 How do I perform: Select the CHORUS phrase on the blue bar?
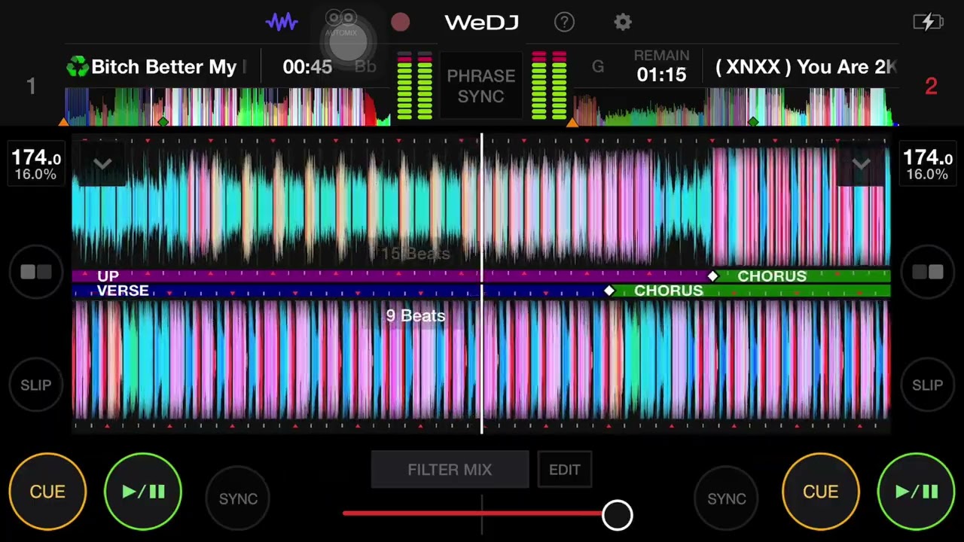tap(669, 291)
